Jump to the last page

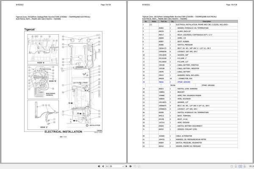click(x=130, y=166)
